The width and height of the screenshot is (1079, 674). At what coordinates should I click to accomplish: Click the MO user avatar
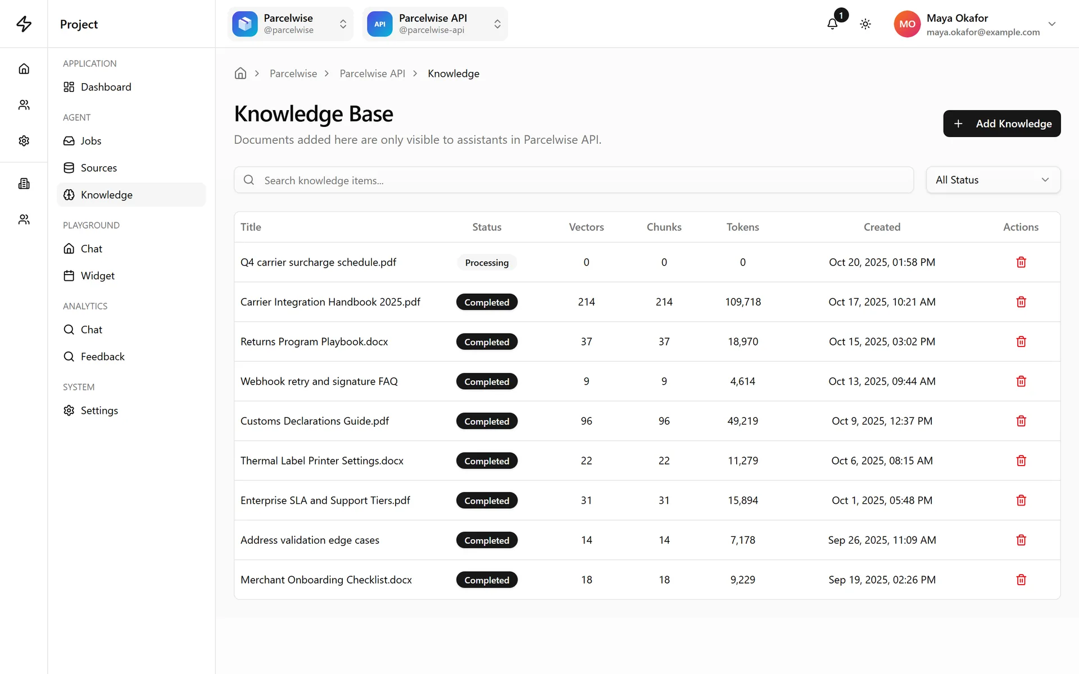click(907, 24)
